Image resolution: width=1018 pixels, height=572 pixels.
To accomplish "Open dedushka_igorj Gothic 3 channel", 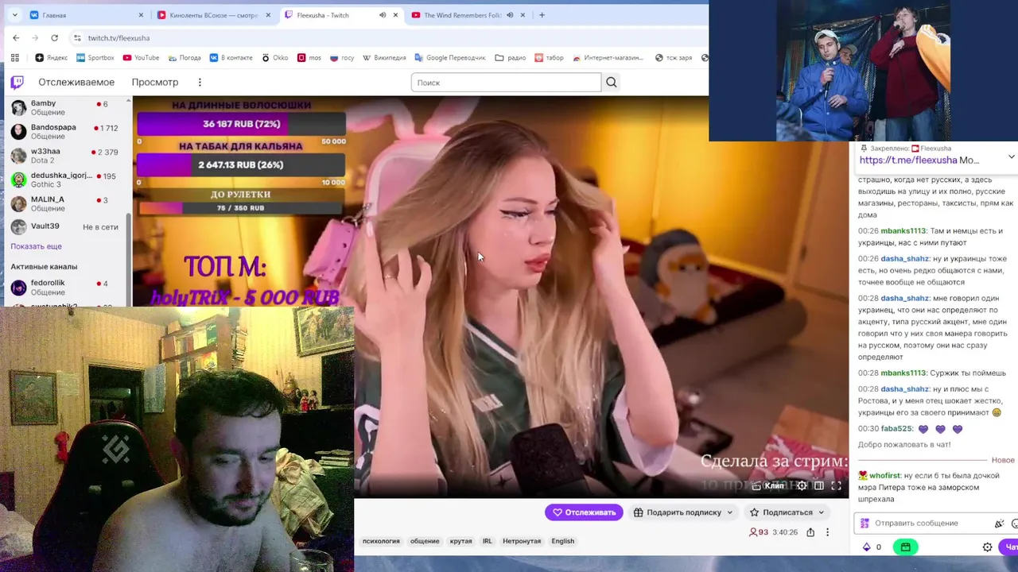I will (x=65, y=180).
